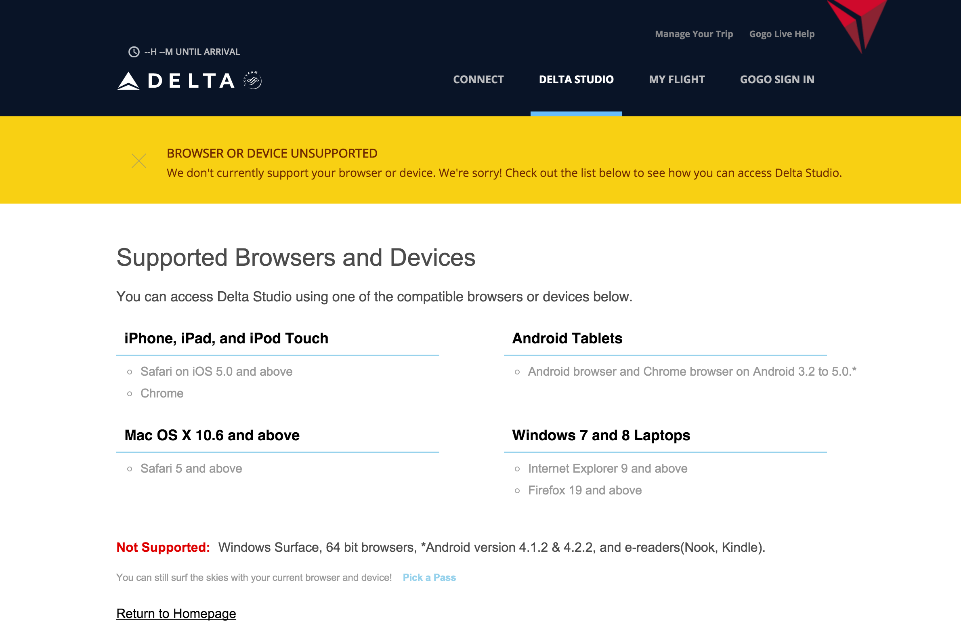The width and height of the screenshot is (961, 635).
Task: Click the SkyTeam circular emblem
Action: pyautogui.click(x=253, y=80)
